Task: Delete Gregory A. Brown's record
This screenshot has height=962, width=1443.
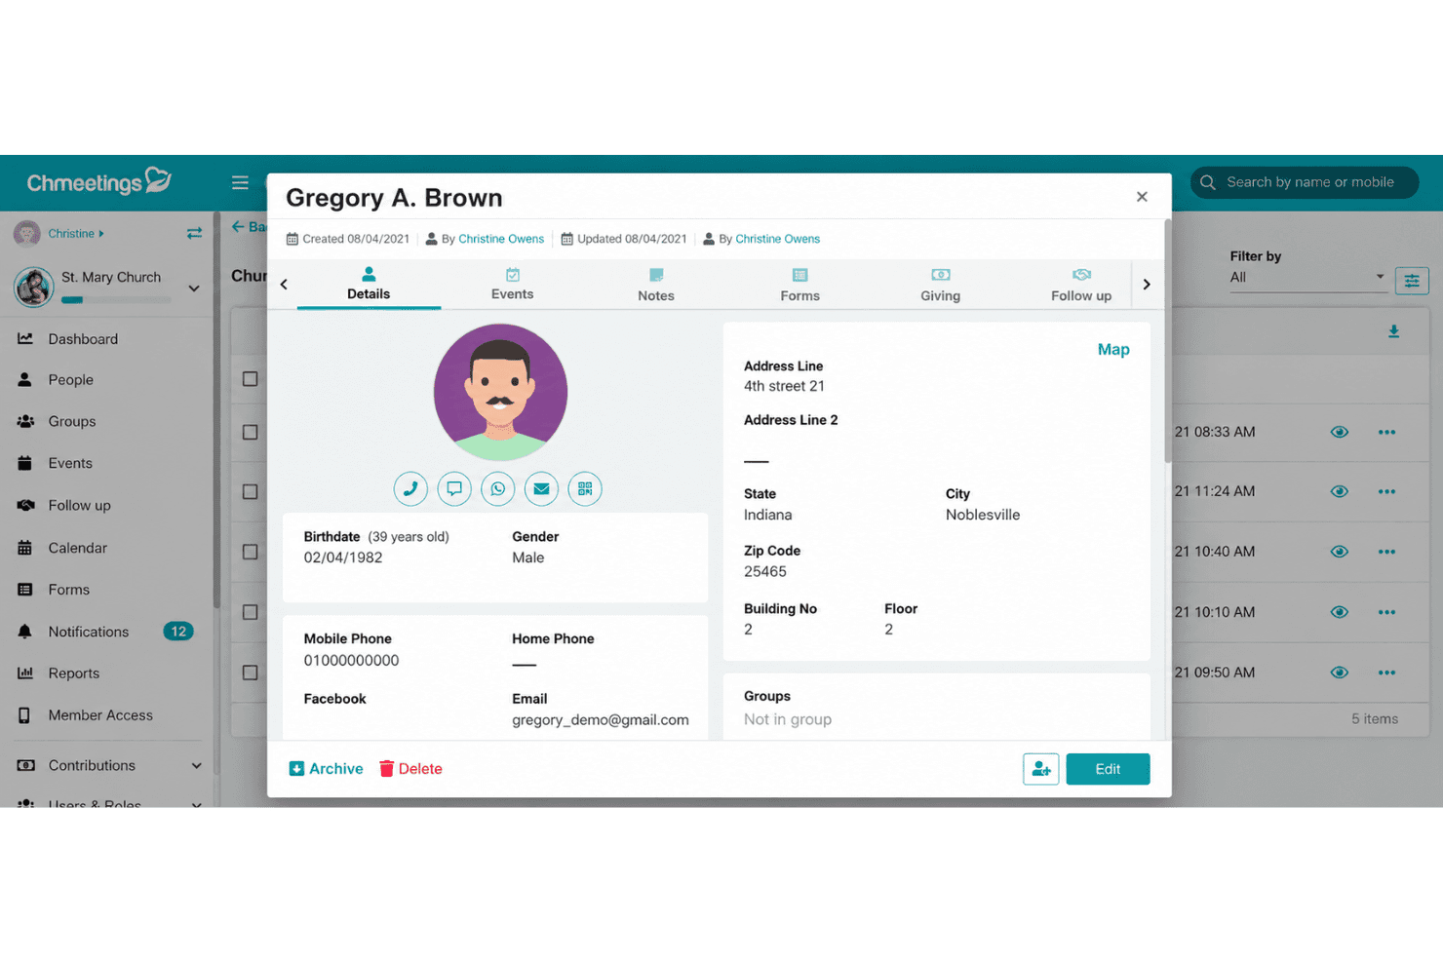Action: click(410, 769)
